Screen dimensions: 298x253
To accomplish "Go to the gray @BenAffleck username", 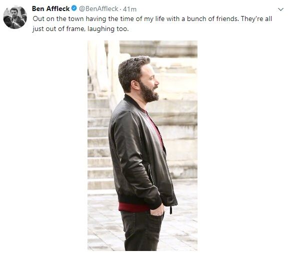I will pos(98,8).
